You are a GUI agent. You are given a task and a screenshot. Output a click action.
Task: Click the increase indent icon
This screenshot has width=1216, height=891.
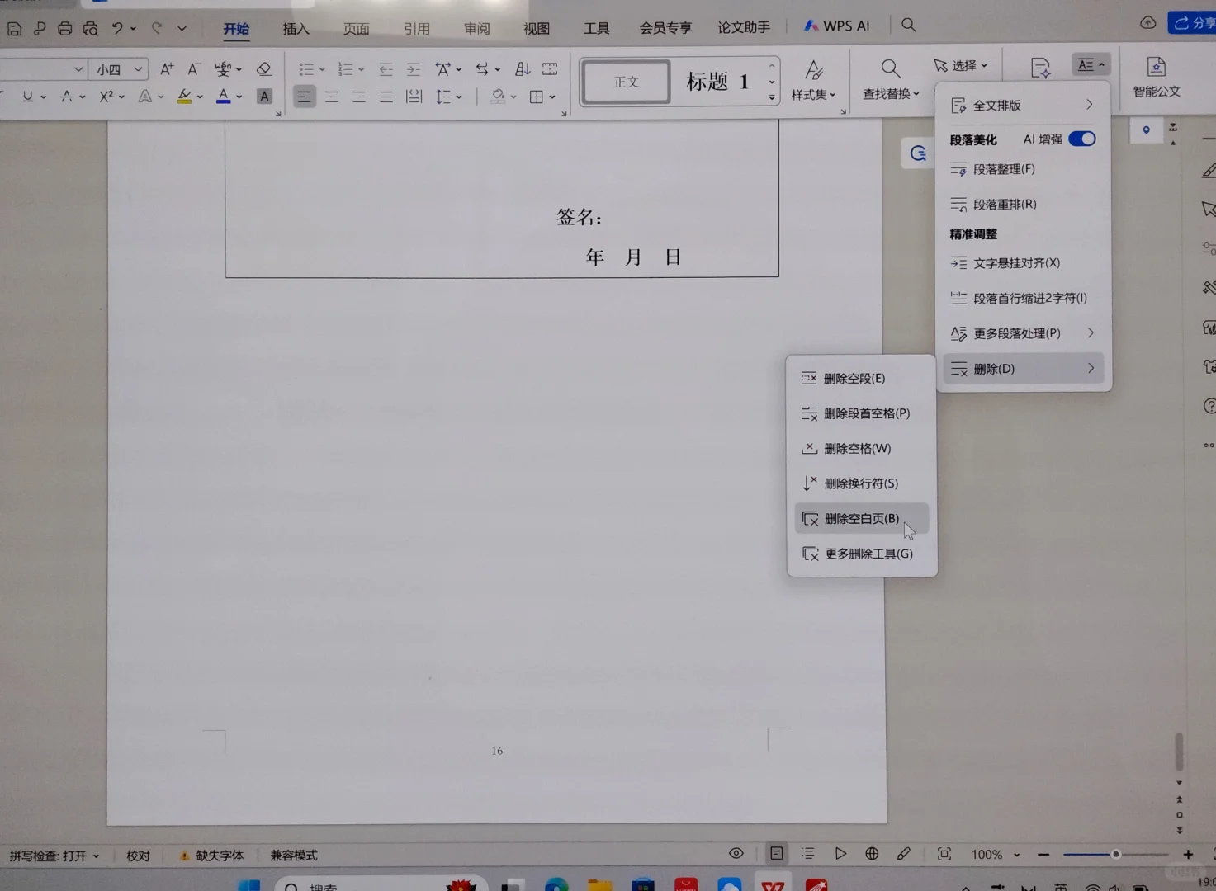coord(413,69)
